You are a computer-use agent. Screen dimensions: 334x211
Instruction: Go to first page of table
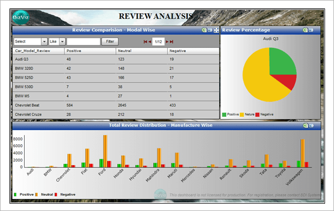[x=145, y=42]
